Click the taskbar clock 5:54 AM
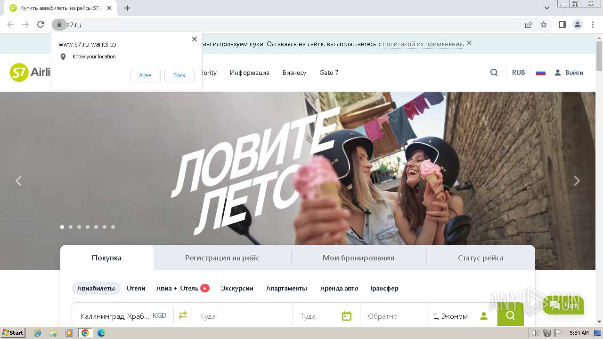 pos(579,333)
